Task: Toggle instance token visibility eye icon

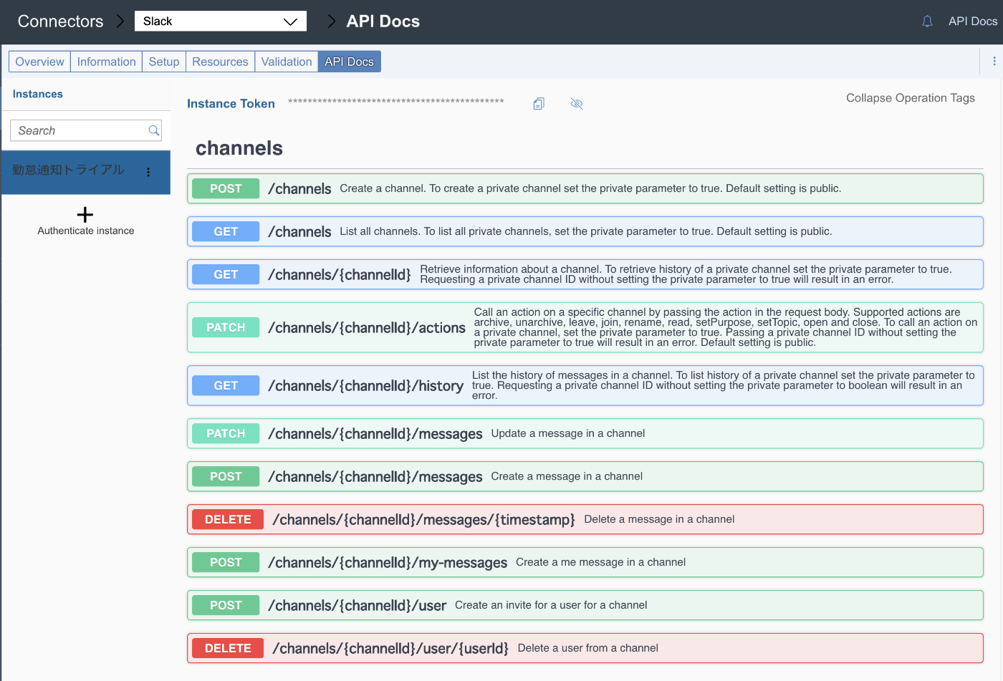Action: [577, 104]
